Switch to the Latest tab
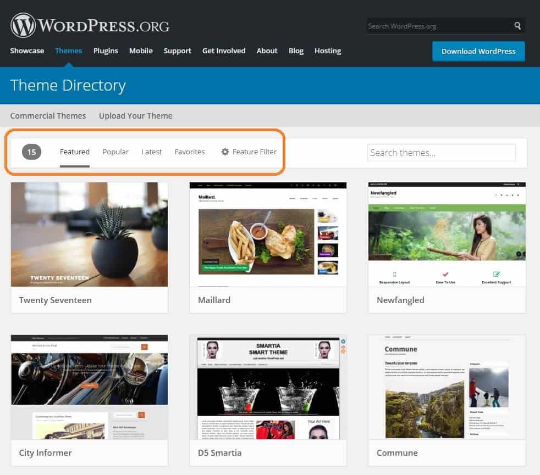Screen dimensions: 540x475 [x=152, y=152]
